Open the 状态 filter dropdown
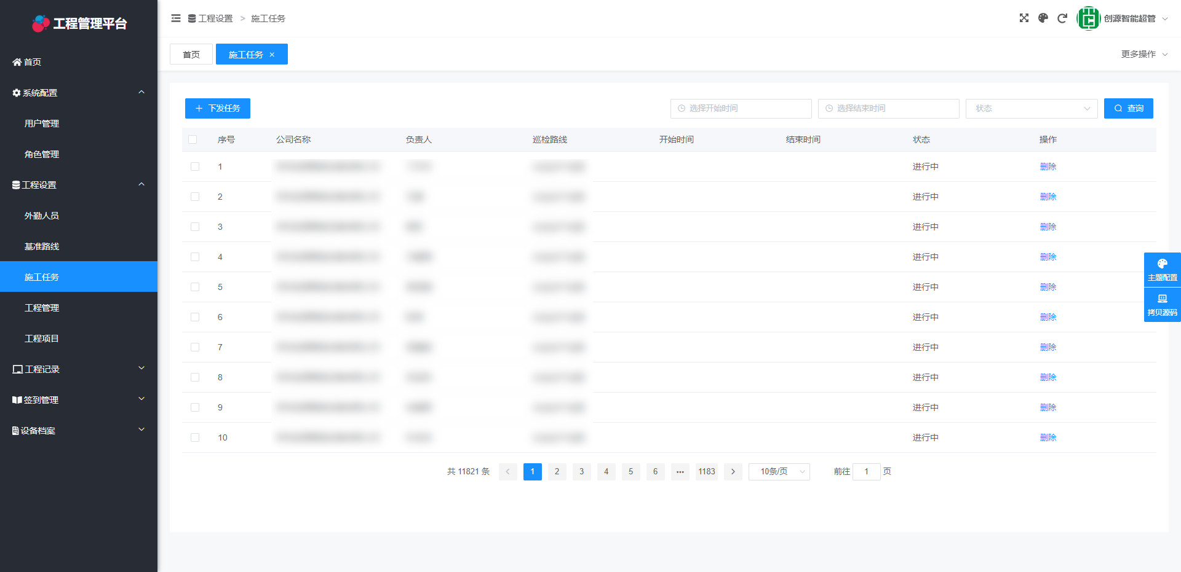 [x=1031, y=109]
